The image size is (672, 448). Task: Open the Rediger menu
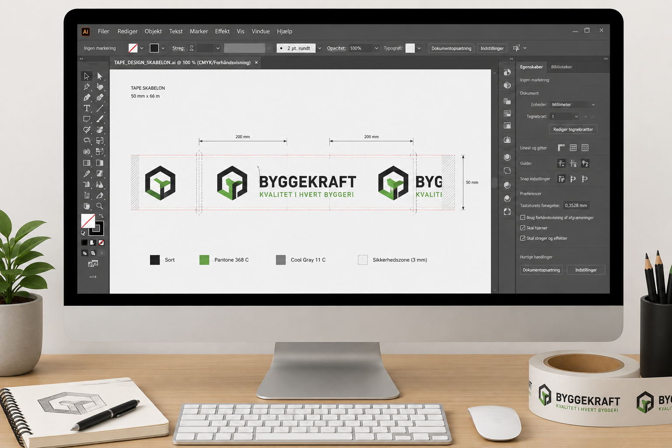(127, 31)
